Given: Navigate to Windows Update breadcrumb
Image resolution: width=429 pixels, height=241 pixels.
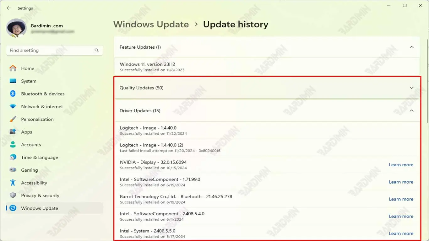Looking at the screenshot, I should tap(151, 24).
